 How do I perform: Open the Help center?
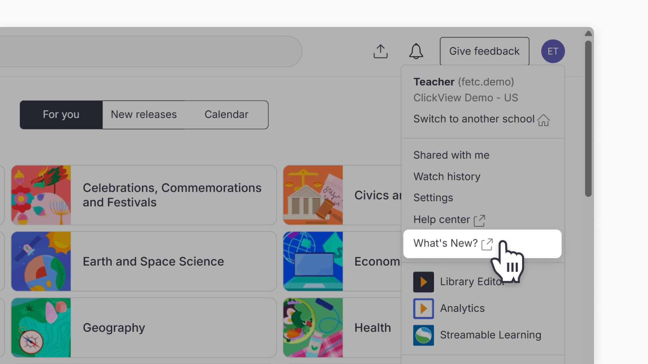[x=441, y=219]
